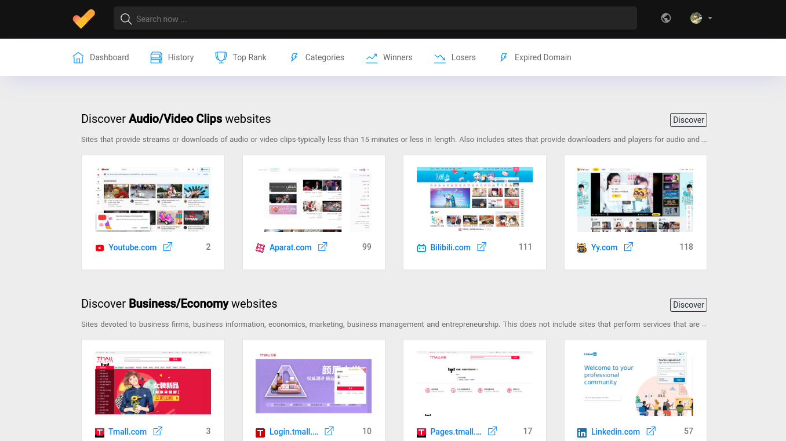The width and height of the screenshot is (786, 441).
Task: Open the Yy.com screenshot thumbnail
Action: pyautogui.click(x=635, y=199)
